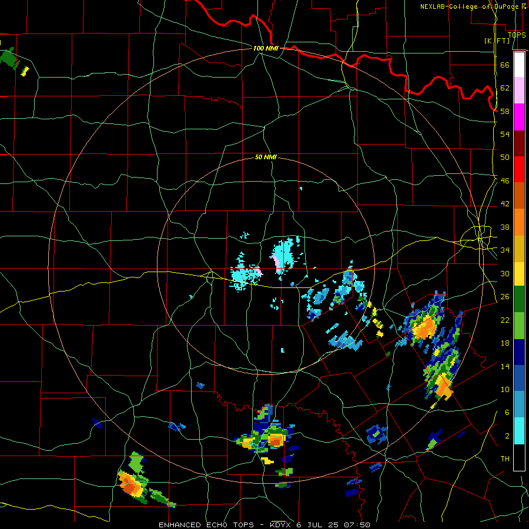Viewport: 529px width, 529px height.
Task: Click the 18 legend value
Action: click(505, 343)
